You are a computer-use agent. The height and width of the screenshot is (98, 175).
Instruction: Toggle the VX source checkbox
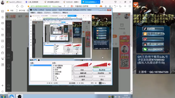[54, 80]
